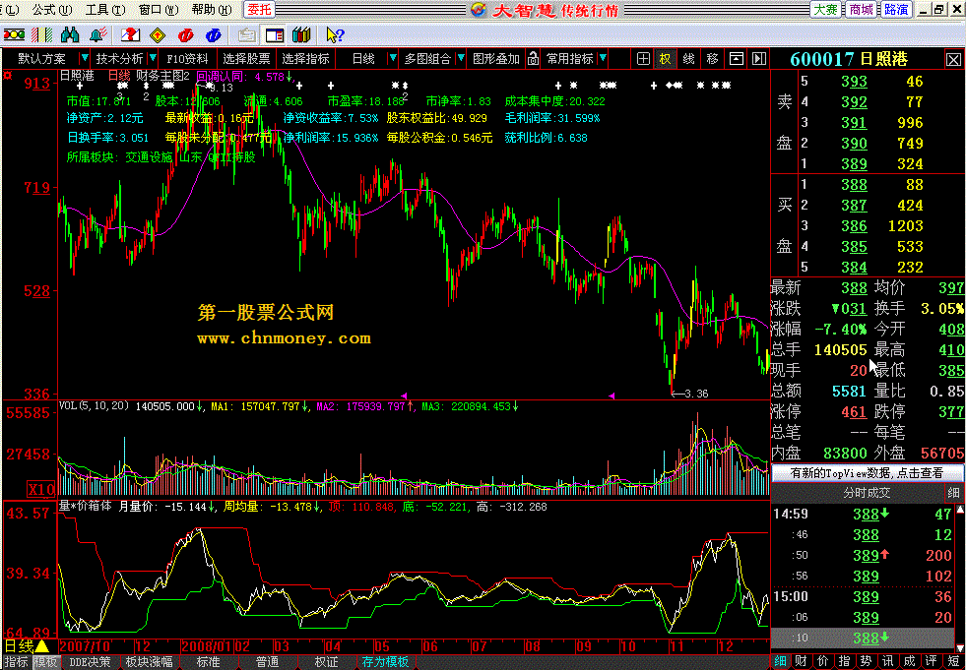Click the skip-to-end play bar icon
Viewport: 966px width, 670px height.
click(759, 59)
